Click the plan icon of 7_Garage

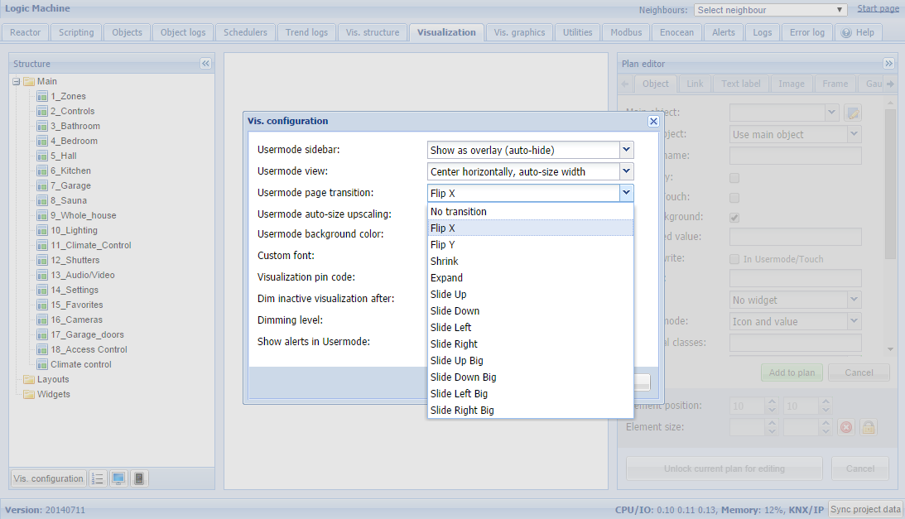point(42,186)
